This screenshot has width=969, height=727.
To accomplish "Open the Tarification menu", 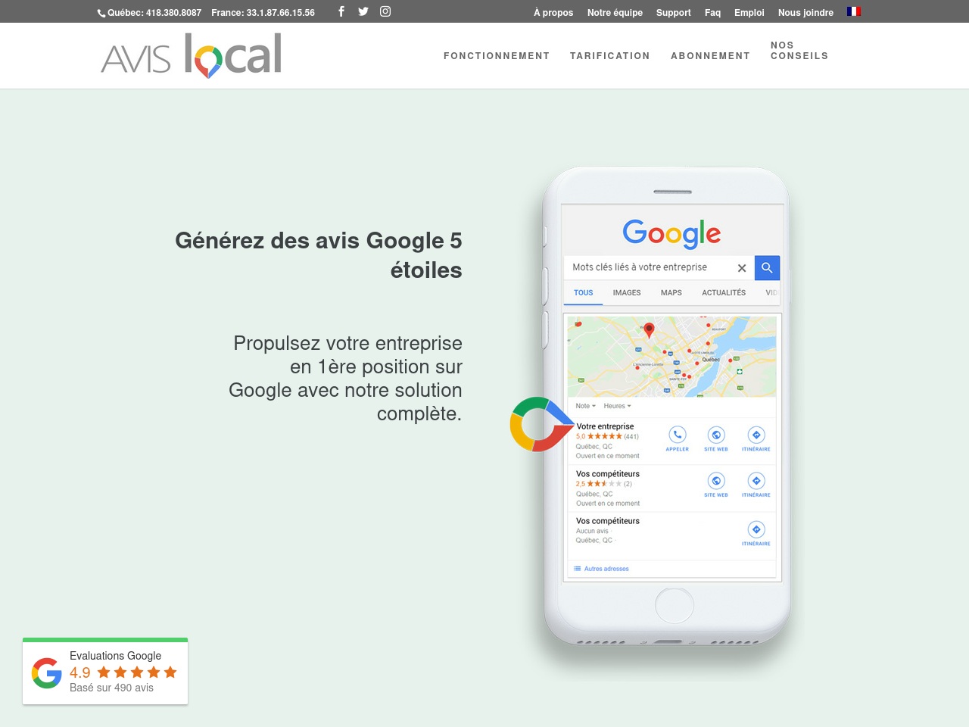I will pos(610,56).
